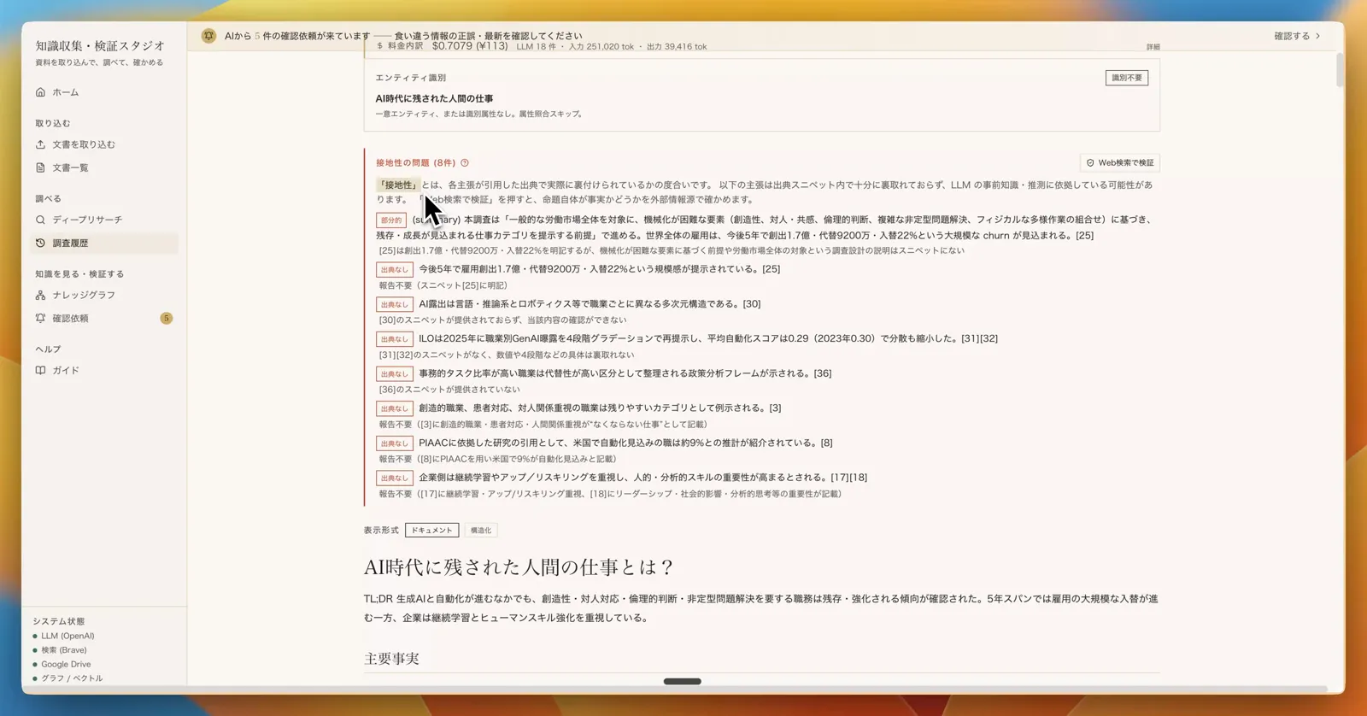The height and width of the screenshot is (716, 1367).
Task: Click the chevron arrow next to 確認する
Action: (x=1318, y=36)
